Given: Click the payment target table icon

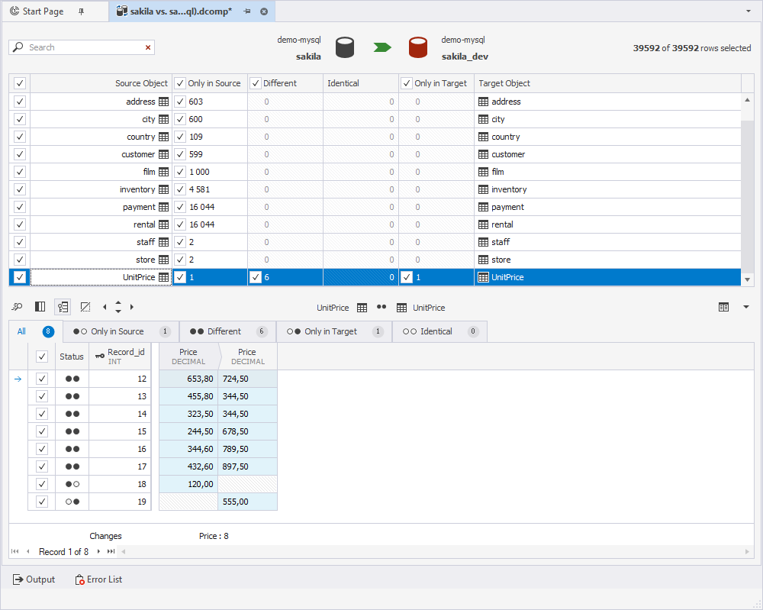Looking at the screenshot, I should click(483, 207).
